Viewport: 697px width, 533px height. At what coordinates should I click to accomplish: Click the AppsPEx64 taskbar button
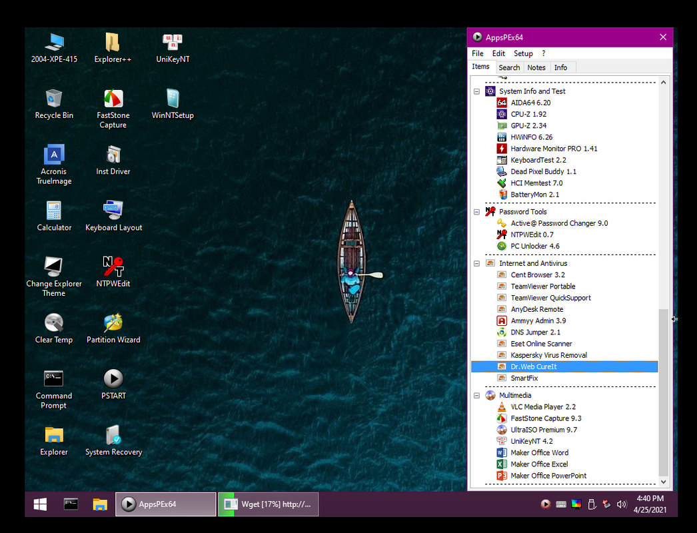166,504
